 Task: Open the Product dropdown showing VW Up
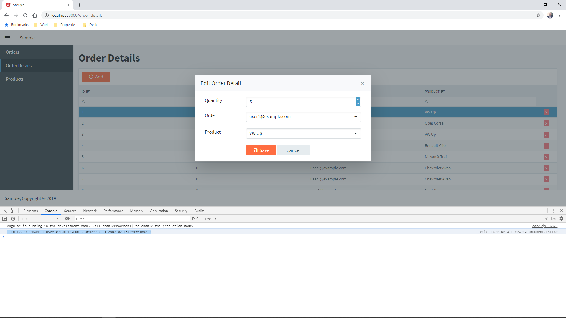pyautogui.click(x=356, y=133)
